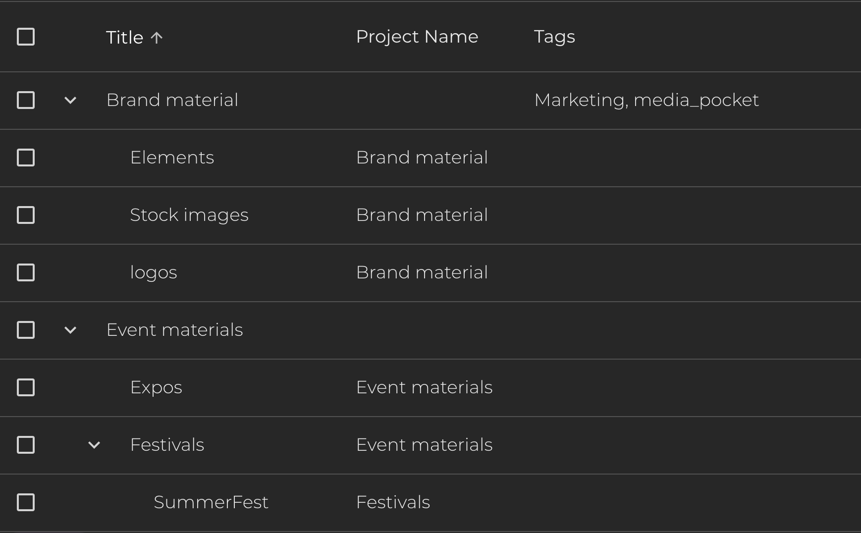Image resolution: width=861 pixels, height=533 pixels.
Task: Click the ascending sort arrow beside Title
Action: (157, 38)
